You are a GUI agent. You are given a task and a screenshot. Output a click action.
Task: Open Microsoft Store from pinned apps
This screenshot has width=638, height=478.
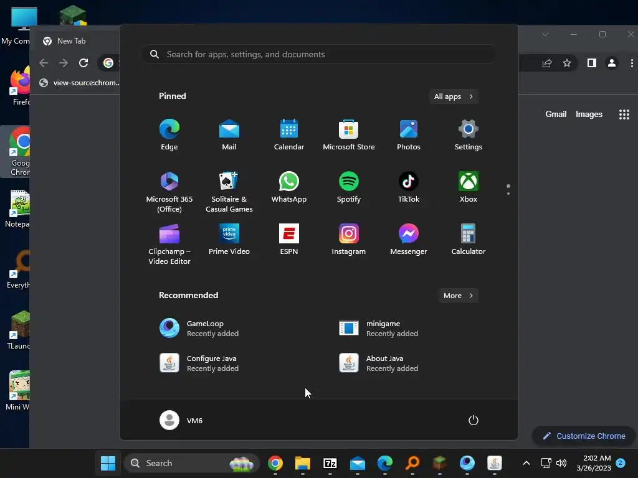pos(349,135)
